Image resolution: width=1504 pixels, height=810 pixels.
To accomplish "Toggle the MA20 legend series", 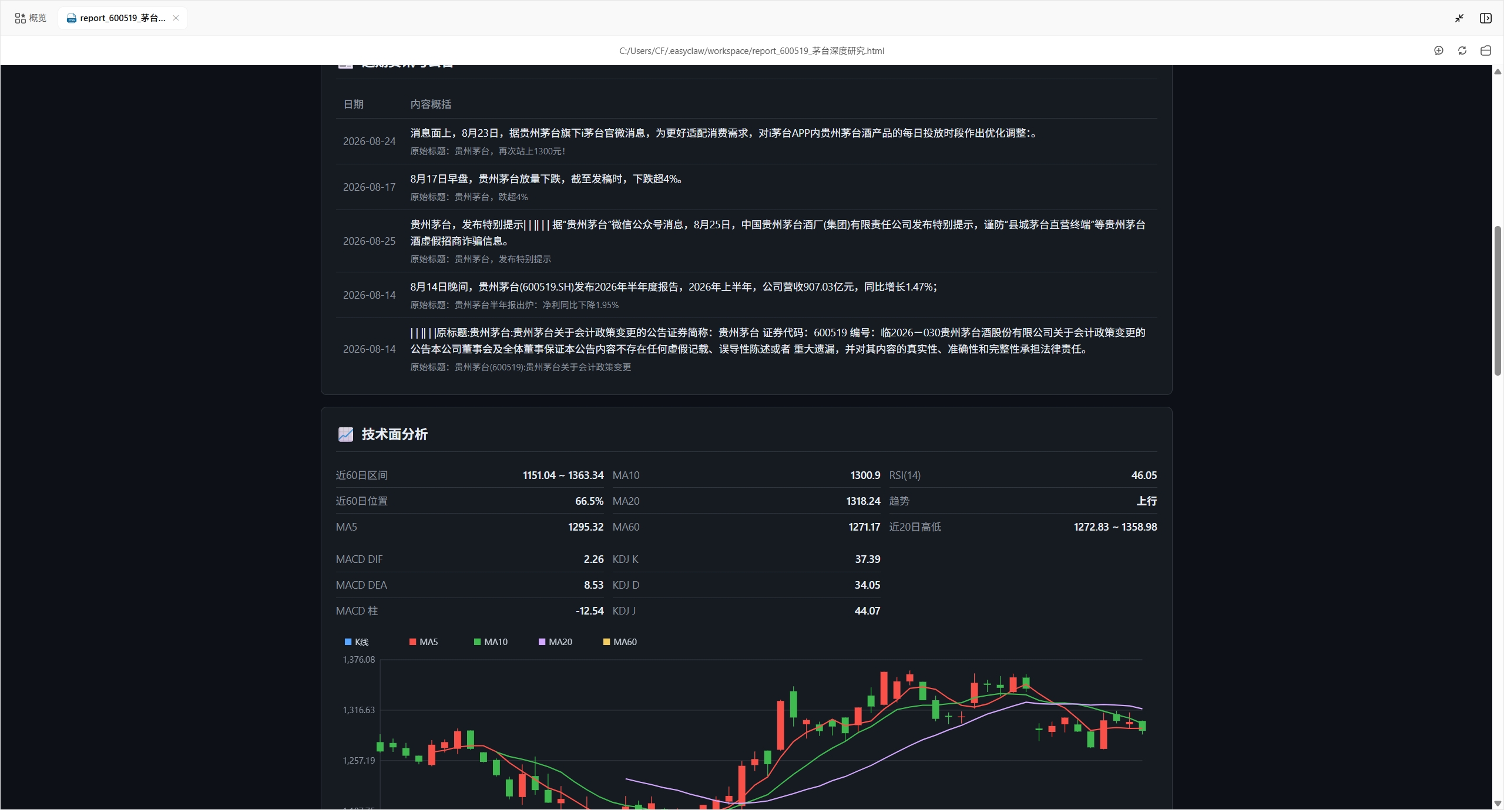I will [555, 642].
